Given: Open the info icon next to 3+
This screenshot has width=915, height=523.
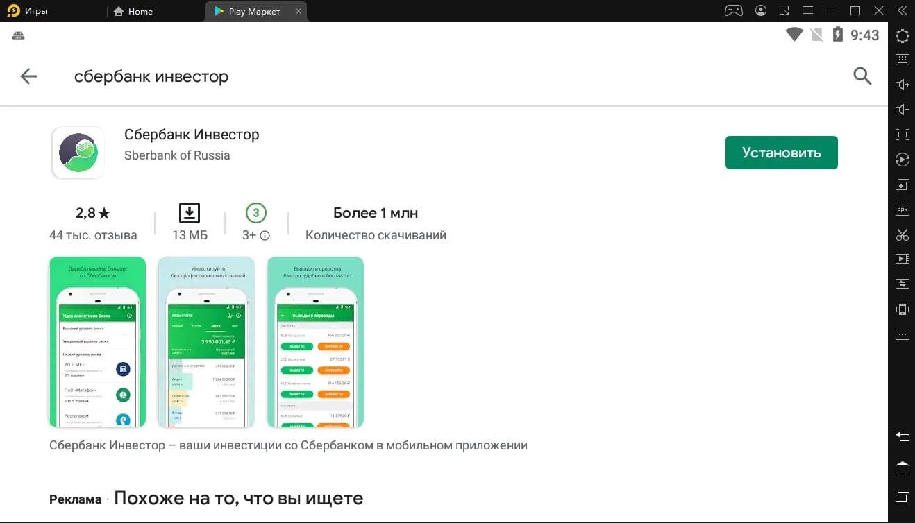Looking at the screenshot, I should pos(265,235).
